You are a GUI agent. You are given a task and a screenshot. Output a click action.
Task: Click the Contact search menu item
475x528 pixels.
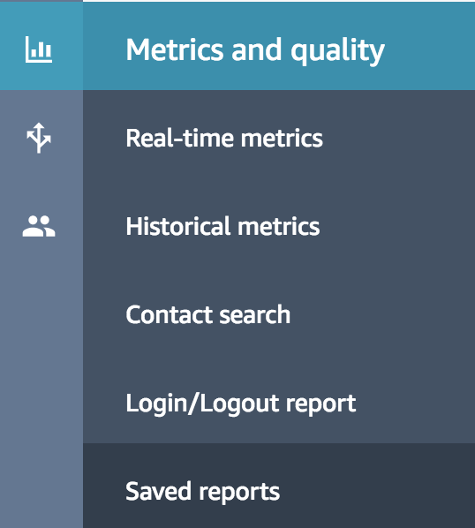279,314
